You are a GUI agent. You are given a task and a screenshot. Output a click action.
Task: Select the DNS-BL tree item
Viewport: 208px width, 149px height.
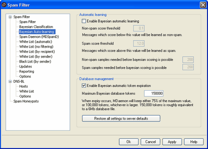(19, 82)
